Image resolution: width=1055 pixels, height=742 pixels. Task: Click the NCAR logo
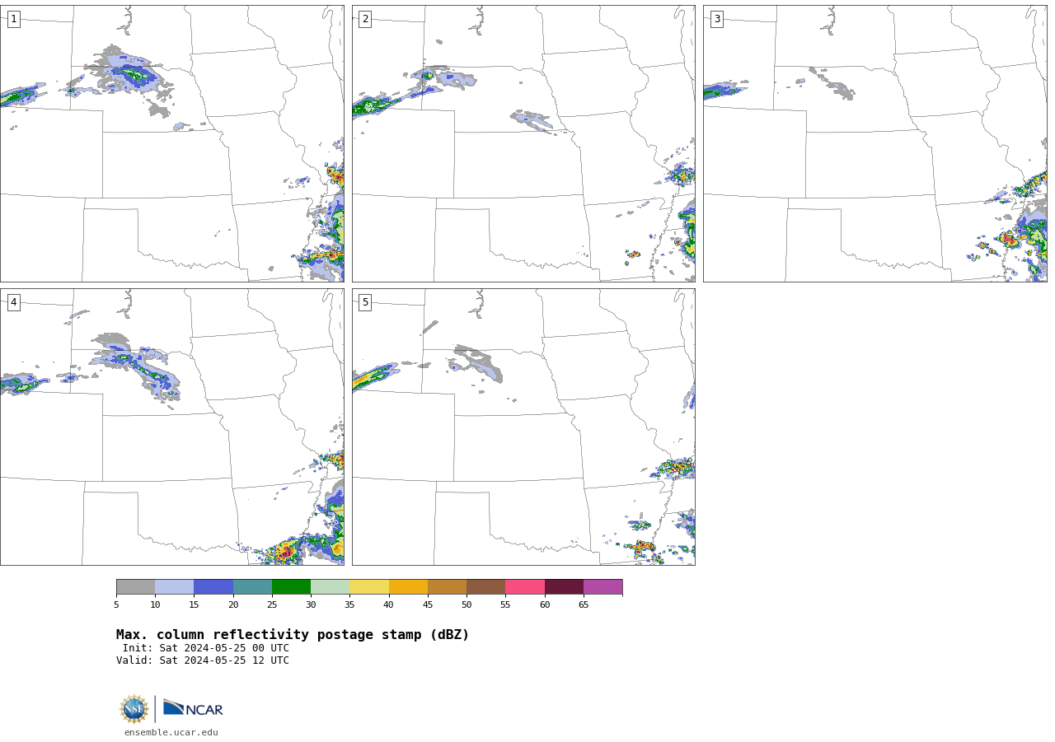click(193, 708)
